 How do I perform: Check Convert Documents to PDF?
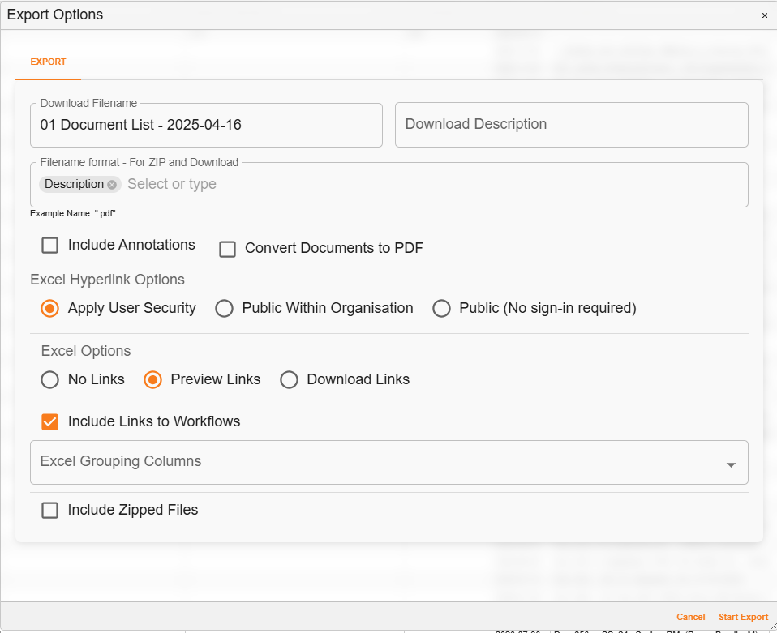coord(227,249)
